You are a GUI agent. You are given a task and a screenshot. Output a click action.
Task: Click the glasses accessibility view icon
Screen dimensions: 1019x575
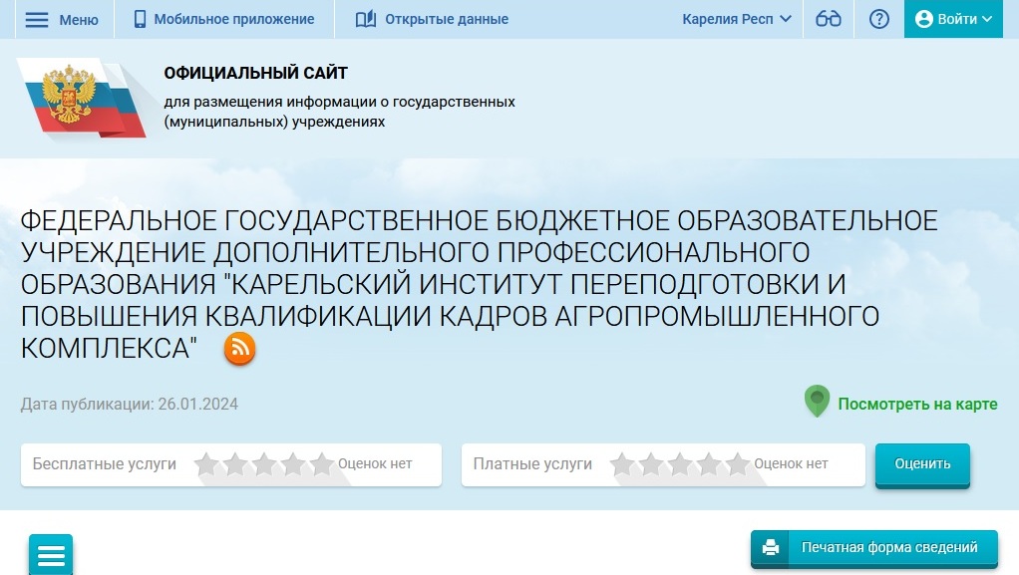click(x=829, y=19)
